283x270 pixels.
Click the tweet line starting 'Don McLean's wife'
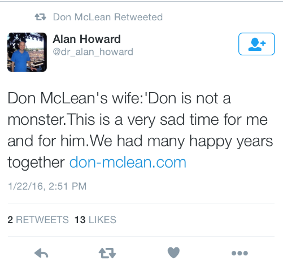click(x=119, y=98)
